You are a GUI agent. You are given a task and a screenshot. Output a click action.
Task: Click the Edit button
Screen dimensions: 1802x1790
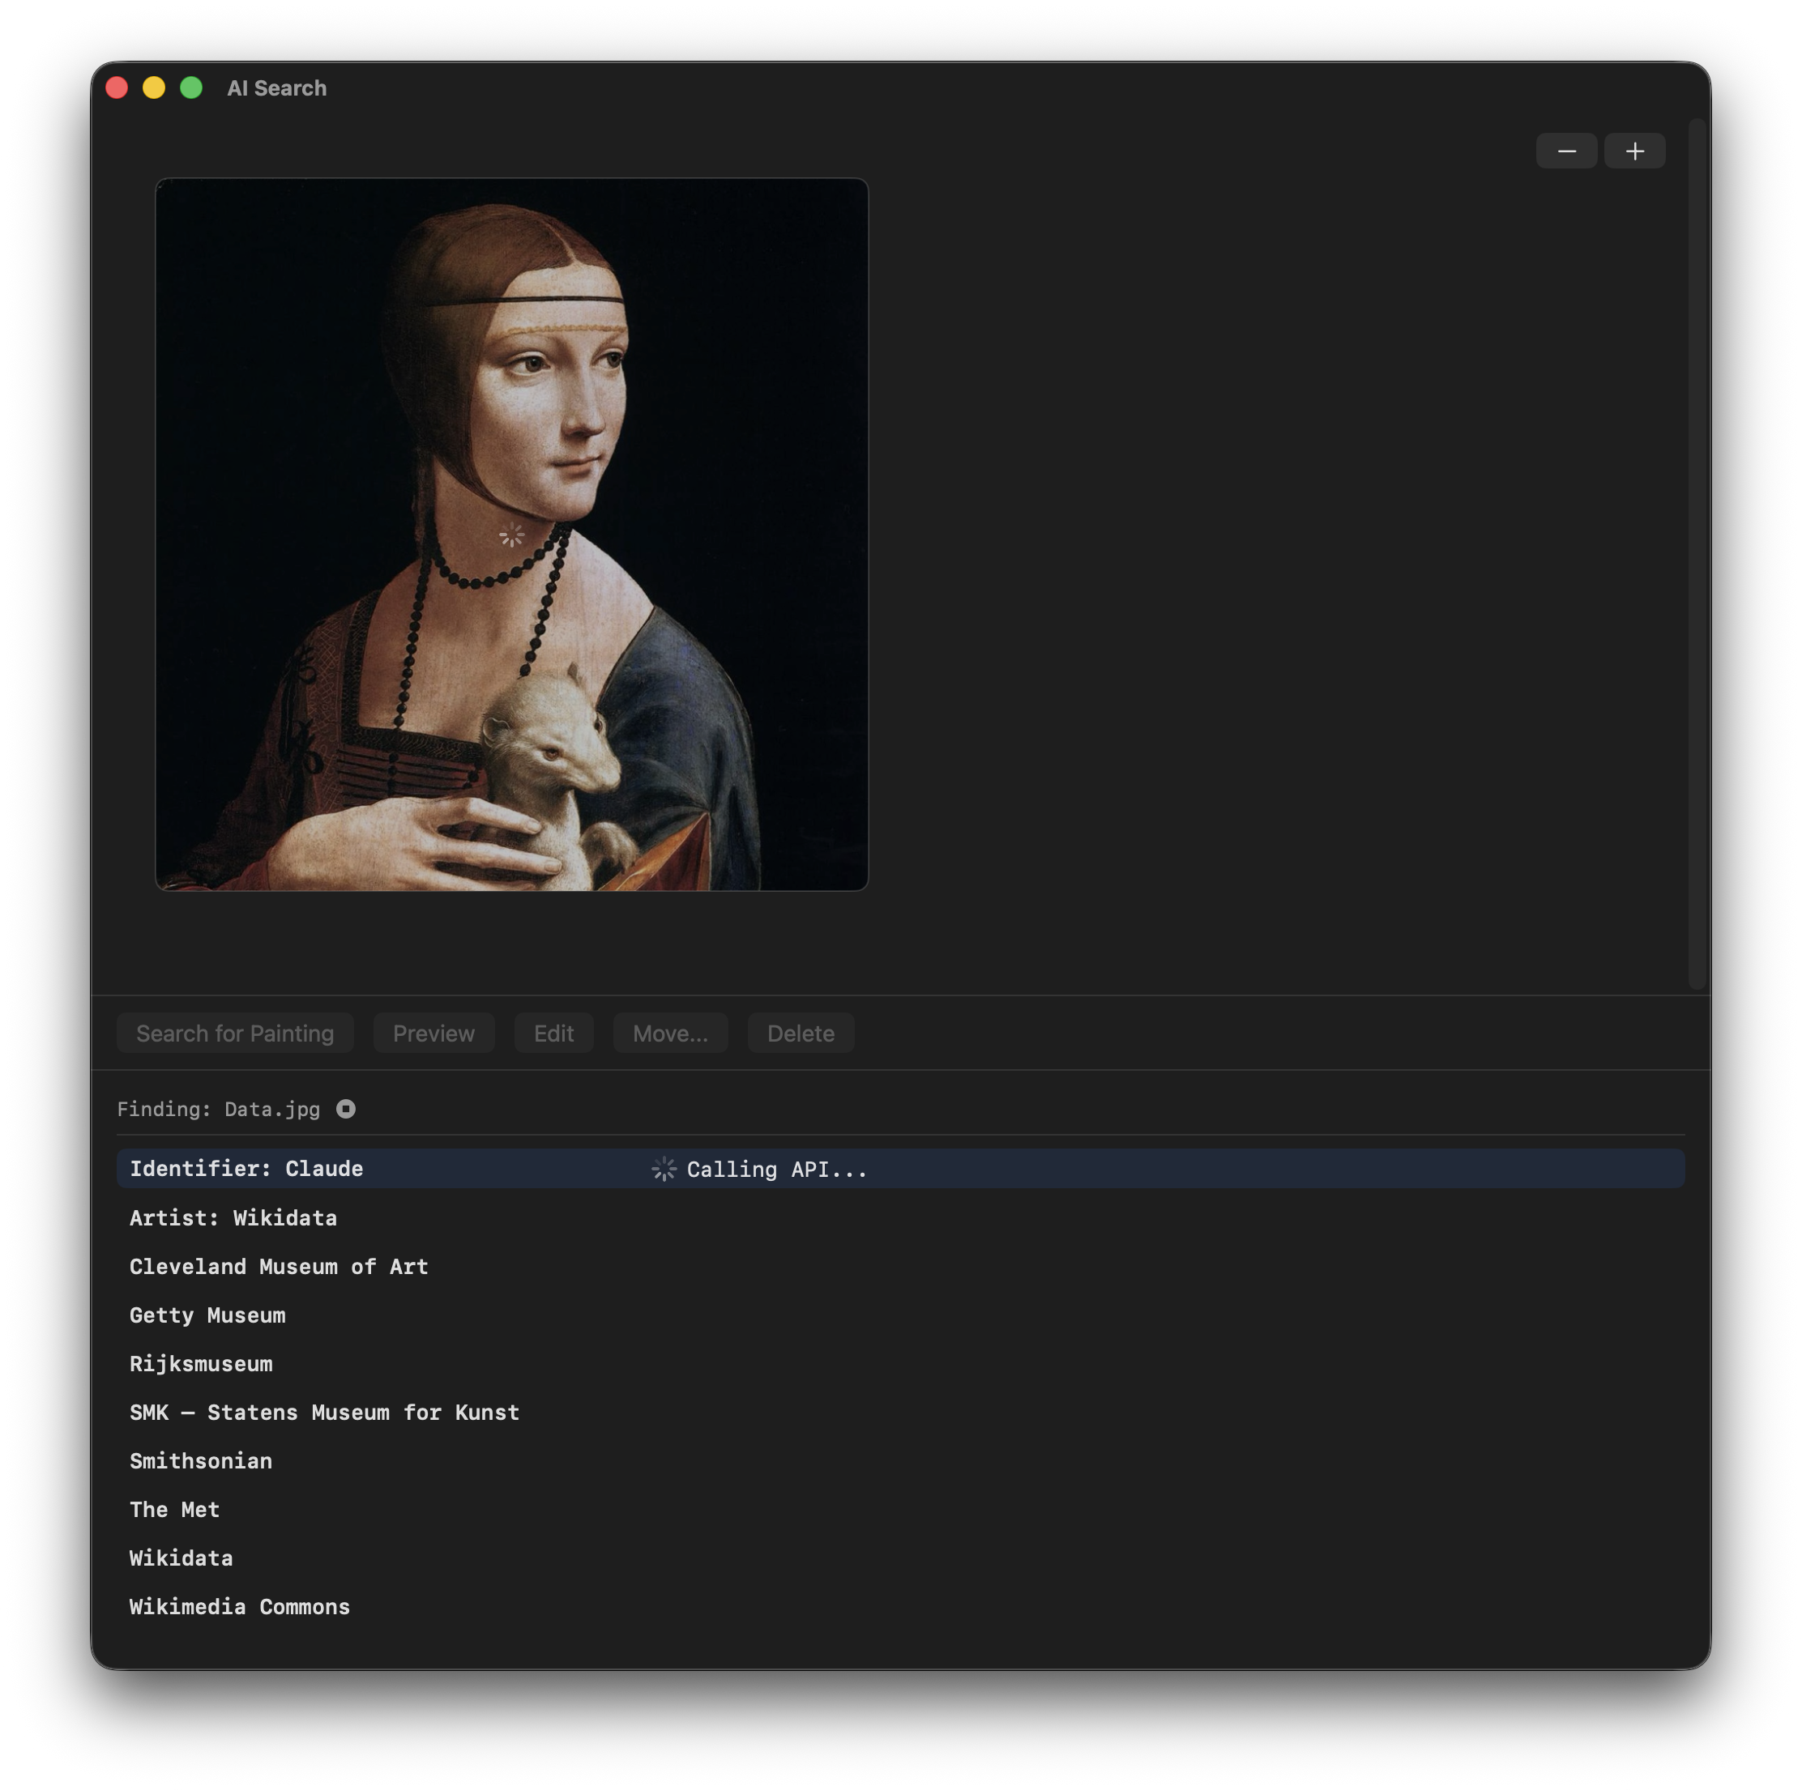[554, 1033]
